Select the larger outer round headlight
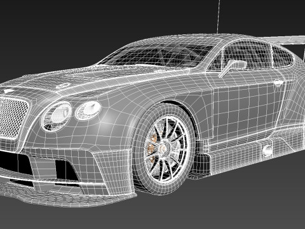Screen dimensions: 305x229 point(57,116)
